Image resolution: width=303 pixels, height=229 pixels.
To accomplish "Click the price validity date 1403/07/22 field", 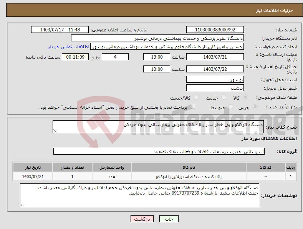I will (215, 69).
